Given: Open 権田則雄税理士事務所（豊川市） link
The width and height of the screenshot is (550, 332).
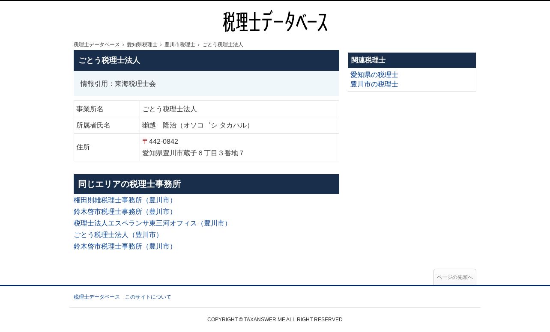Looking at the screenshot, I should point(125,200).
